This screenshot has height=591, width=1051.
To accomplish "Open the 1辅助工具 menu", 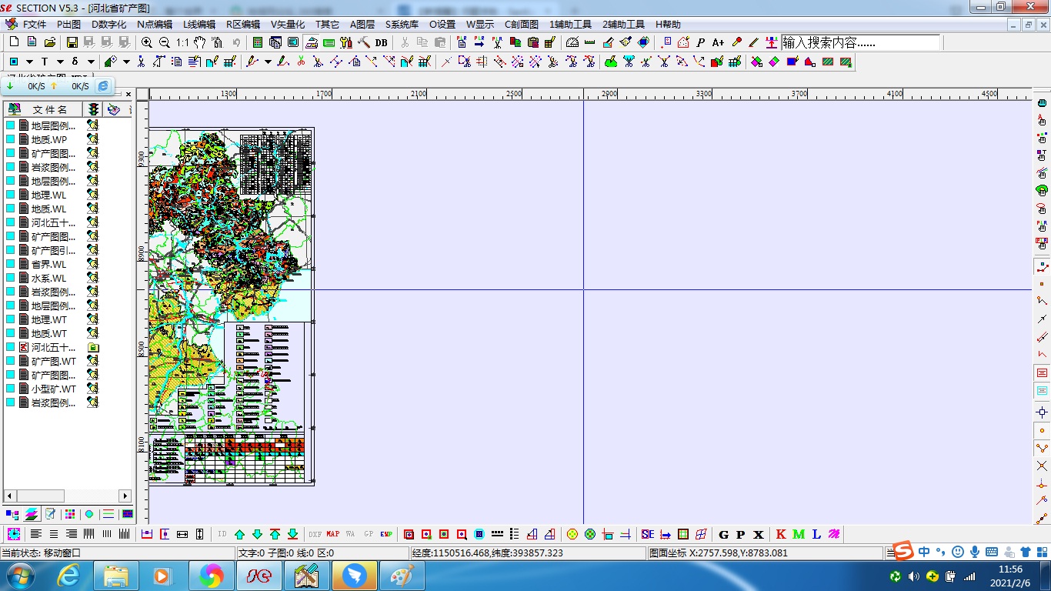I will click(570, 25).
